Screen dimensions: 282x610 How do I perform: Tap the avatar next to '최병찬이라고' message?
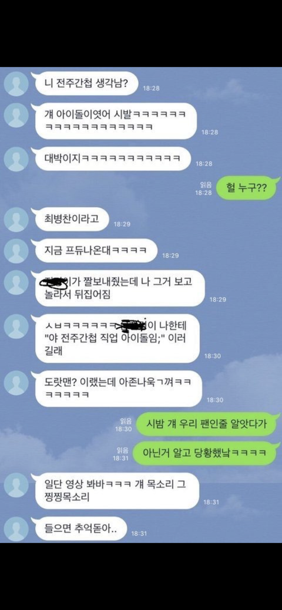click(16, 220)
